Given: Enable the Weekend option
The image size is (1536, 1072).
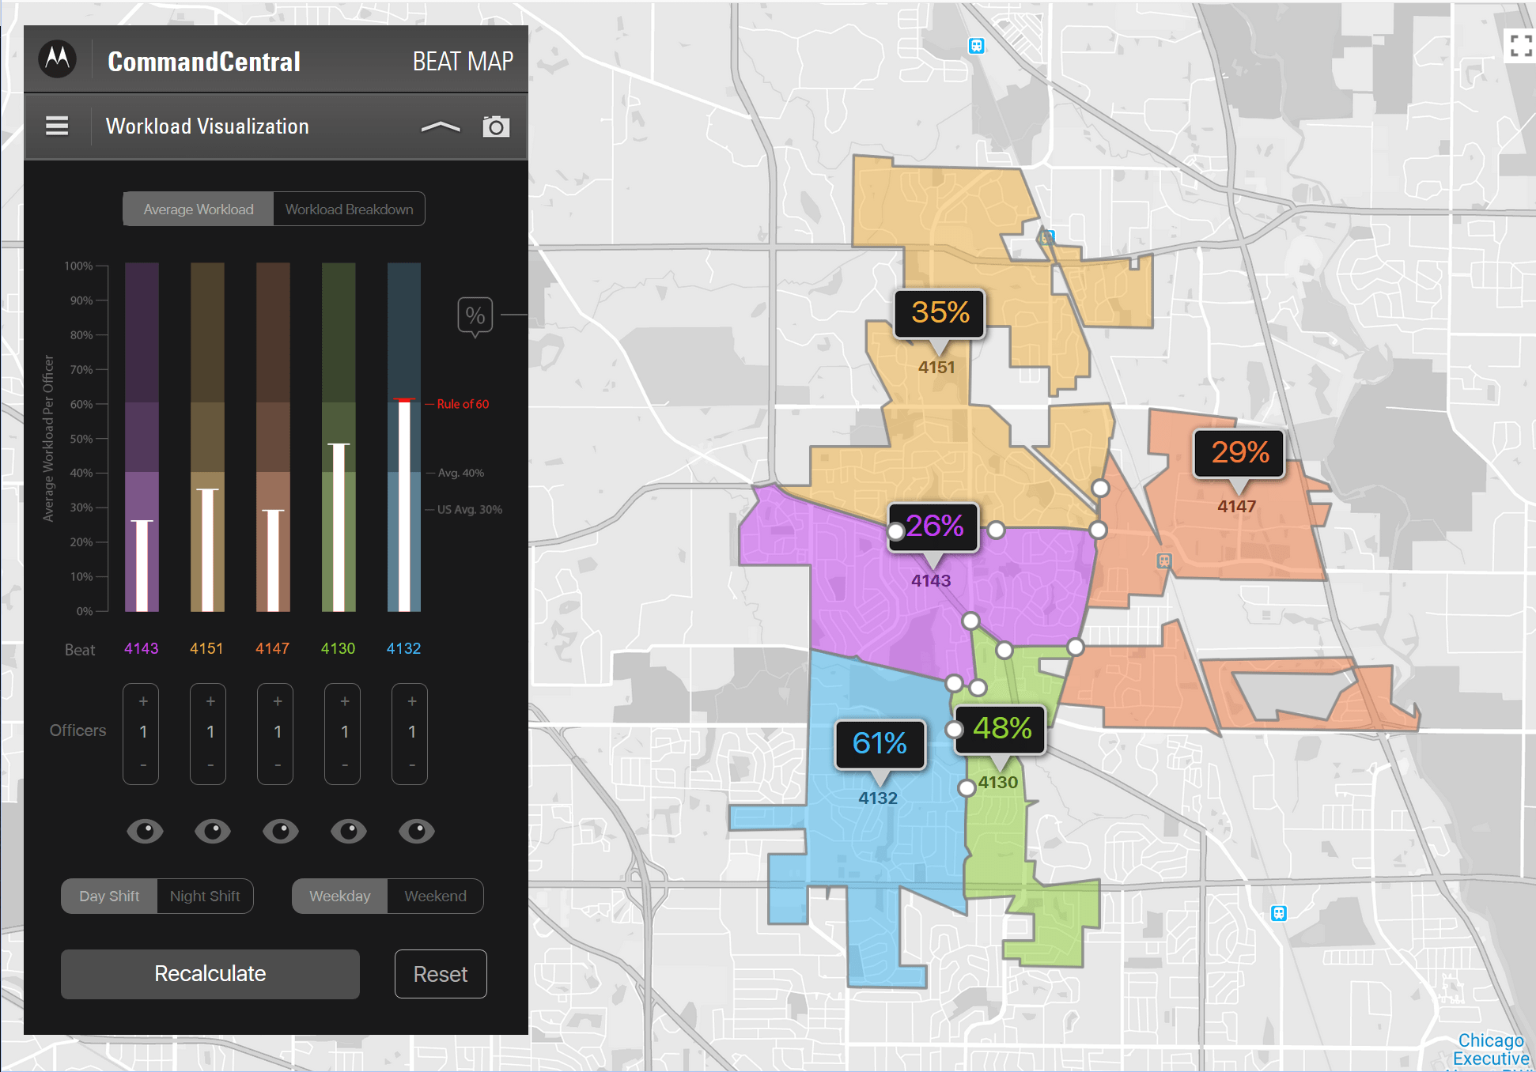Looking at the screenshot, I should pos(434,896).
